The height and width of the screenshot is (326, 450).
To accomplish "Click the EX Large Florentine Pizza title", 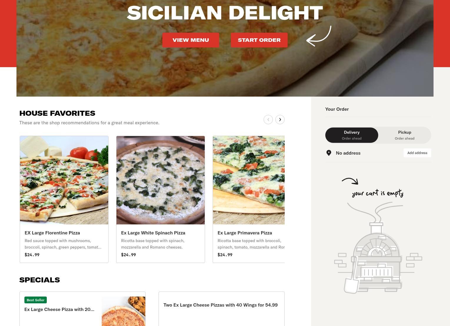I will [52, 233].
